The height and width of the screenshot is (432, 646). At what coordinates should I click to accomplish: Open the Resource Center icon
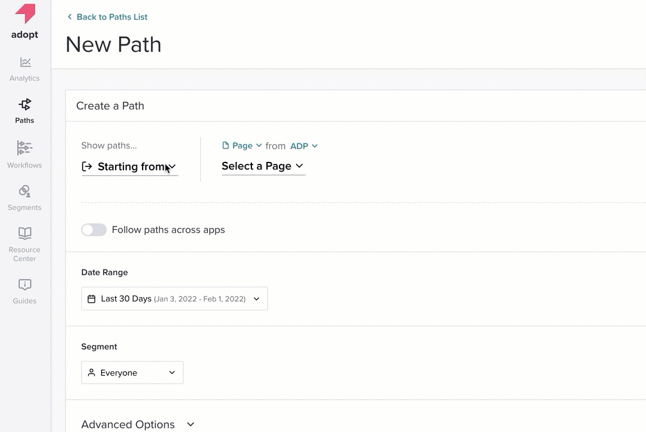(x=24, y=234)
